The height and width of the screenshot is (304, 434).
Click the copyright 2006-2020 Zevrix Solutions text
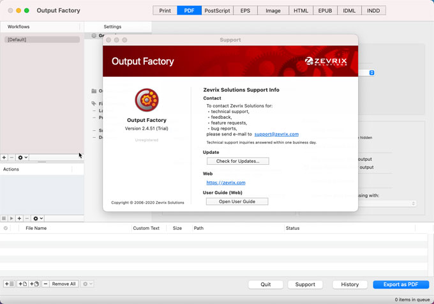coord(147,202)
